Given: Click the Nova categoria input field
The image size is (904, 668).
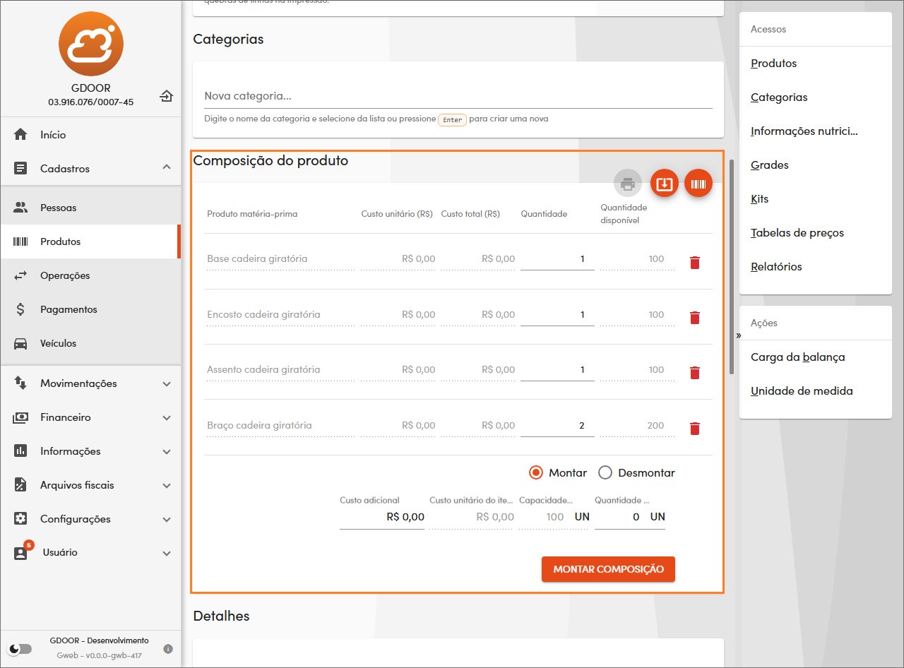Looking at the screenshot, I should (458, 96).
